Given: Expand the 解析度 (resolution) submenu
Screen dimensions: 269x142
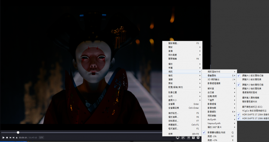Looking at the screenshot, I should [219, 89].
